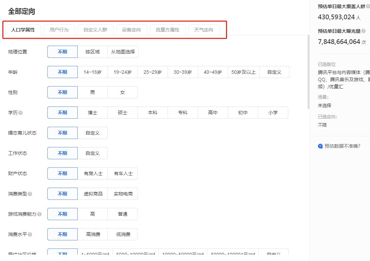
Task: Switch to the 自定义人群 tab
Action: point(96,30)
